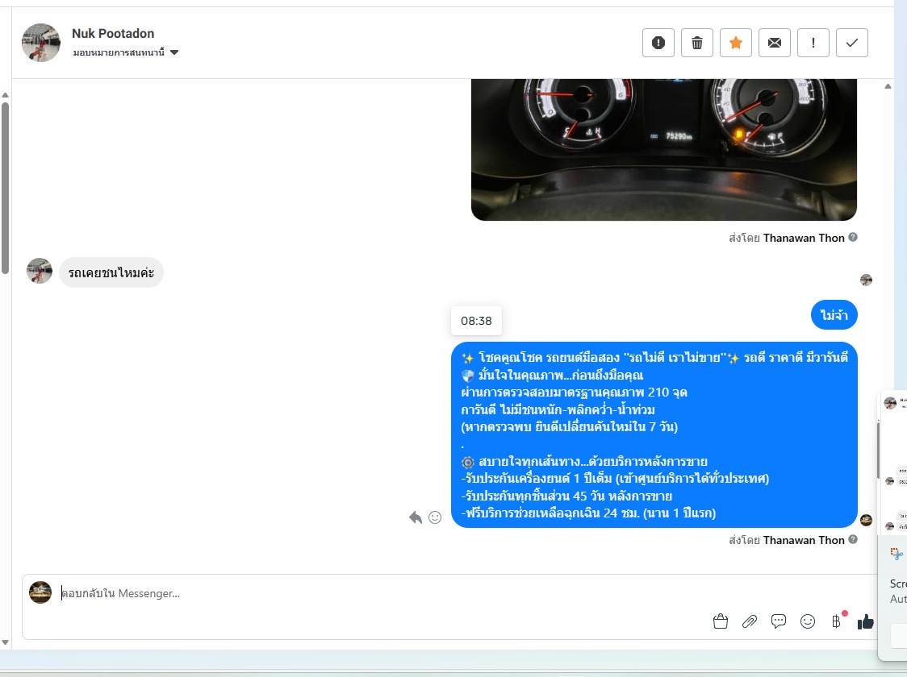Viewport: 907px width, 677px height.
Task: Flag conversation as priority with the exclamation mark
Action: point(813,43)
